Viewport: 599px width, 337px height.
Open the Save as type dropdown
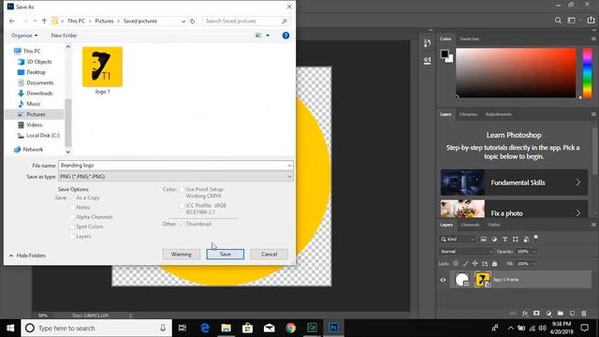pos(176,177)
